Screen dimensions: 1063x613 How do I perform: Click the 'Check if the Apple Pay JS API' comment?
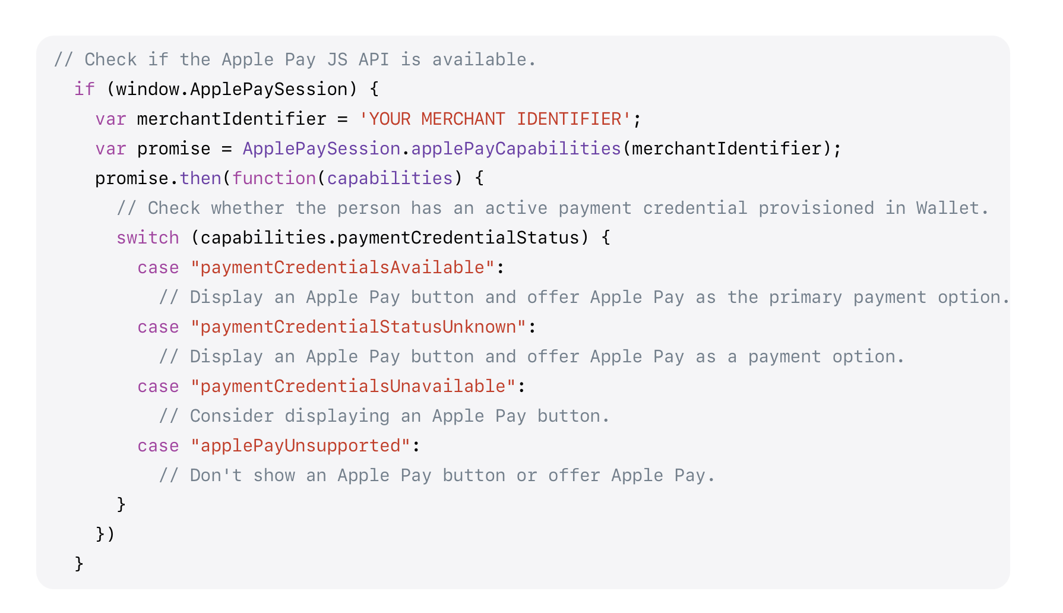(x=295, y=59)
